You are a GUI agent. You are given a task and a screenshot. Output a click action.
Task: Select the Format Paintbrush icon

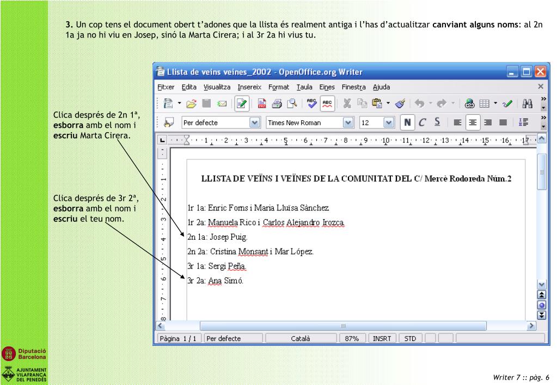pyautogui.click(x=400, y=104)
